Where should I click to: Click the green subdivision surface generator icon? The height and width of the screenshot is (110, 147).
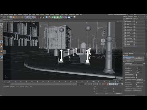pyautogui.click(x=52, y=17)
